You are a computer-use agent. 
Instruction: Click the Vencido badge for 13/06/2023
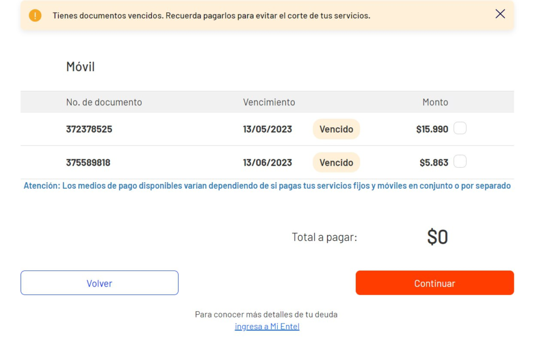click(336, 163)
